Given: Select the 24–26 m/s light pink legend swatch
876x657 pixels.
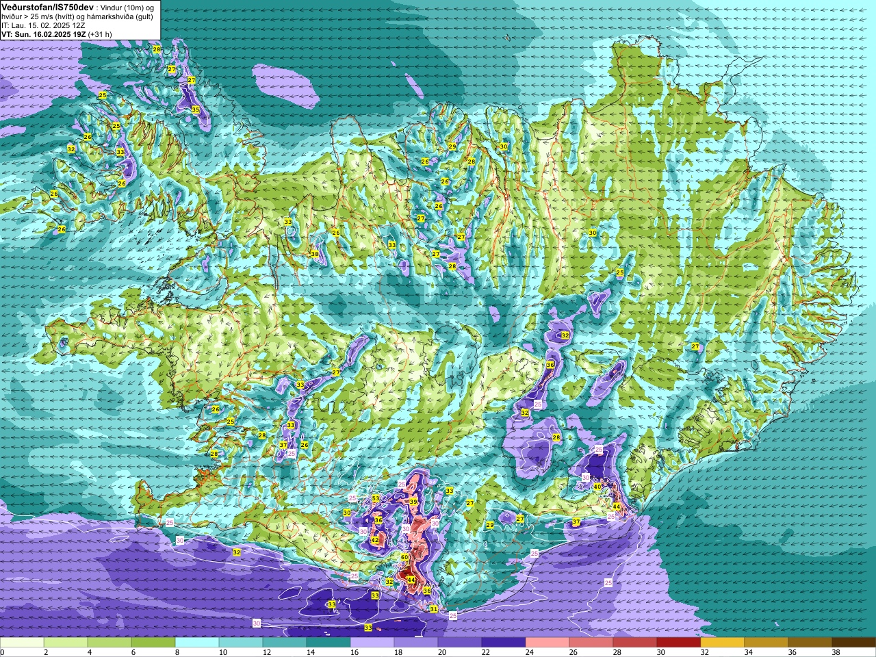Looking at the screenshot, I should (547, 643).
